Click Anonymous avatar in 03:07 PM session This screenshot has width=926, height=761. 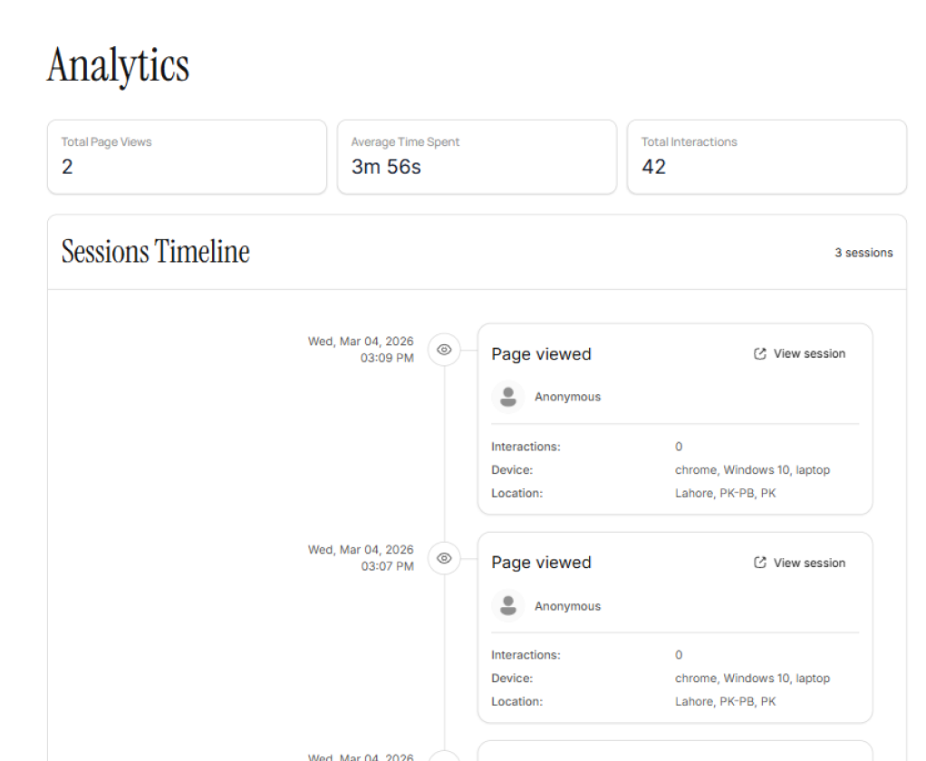pos(508,606)
